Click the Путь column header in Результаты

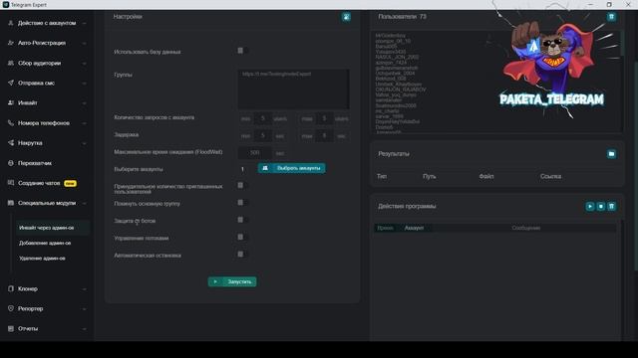pos(429,177)
